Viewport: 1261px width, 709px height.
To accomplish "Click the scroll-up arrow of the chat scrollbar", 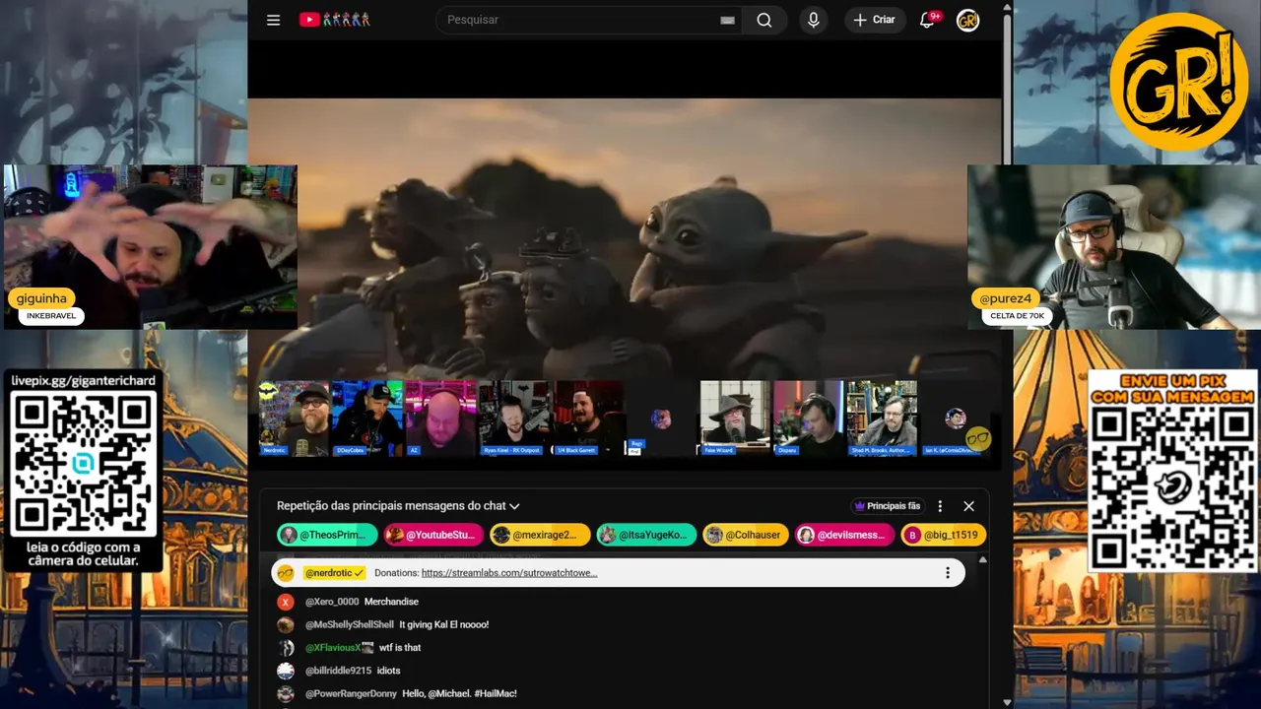I will click(x=982, y=559).
